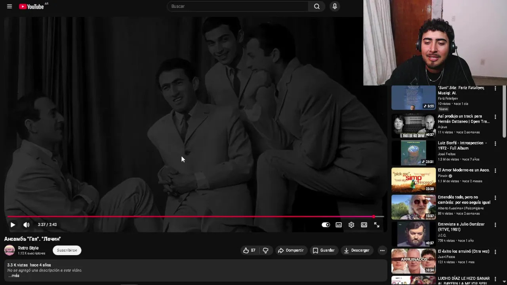Viewport: 507px width, 285px height.
Task: Open options for Entendés todo video
Action: click(x=495, y=198)
